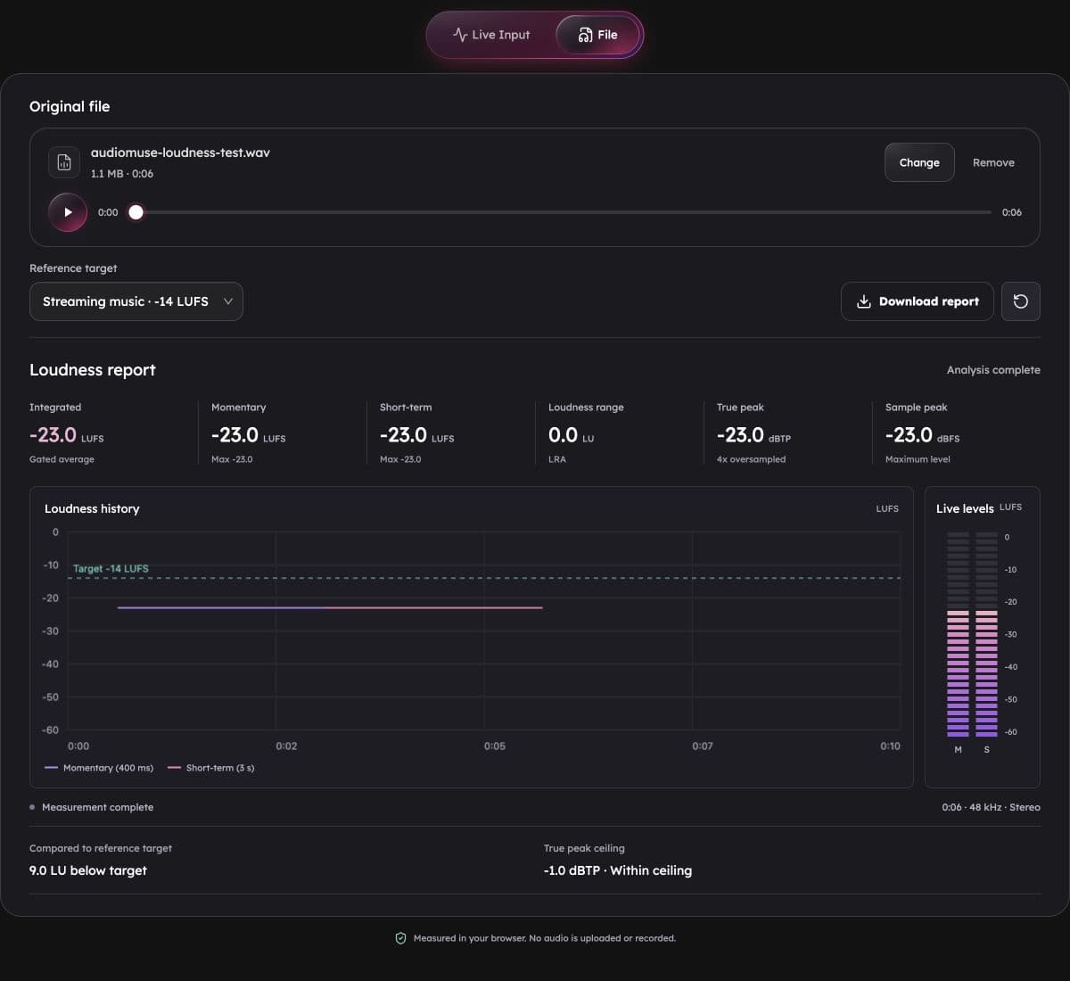
Task: Click the Change file button
Action: click(919, 162)
